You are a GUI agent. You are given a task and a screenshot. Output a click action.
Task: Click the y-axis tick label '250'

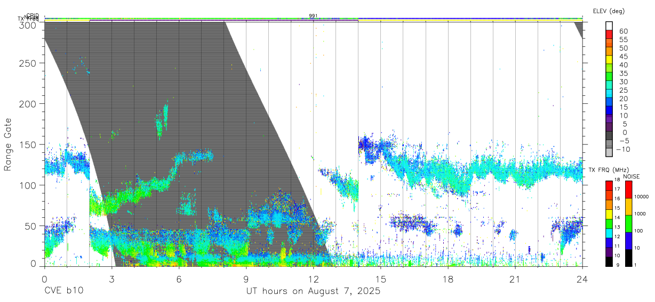coord(28,63)
